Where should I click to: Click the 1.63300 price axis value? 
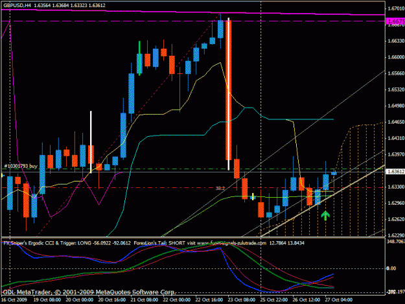click(396, 187)
